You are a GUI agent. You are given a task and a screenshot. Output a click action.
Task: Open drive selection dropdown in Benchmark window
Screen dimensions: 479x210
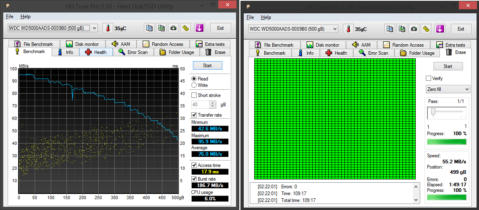[94, 28]
